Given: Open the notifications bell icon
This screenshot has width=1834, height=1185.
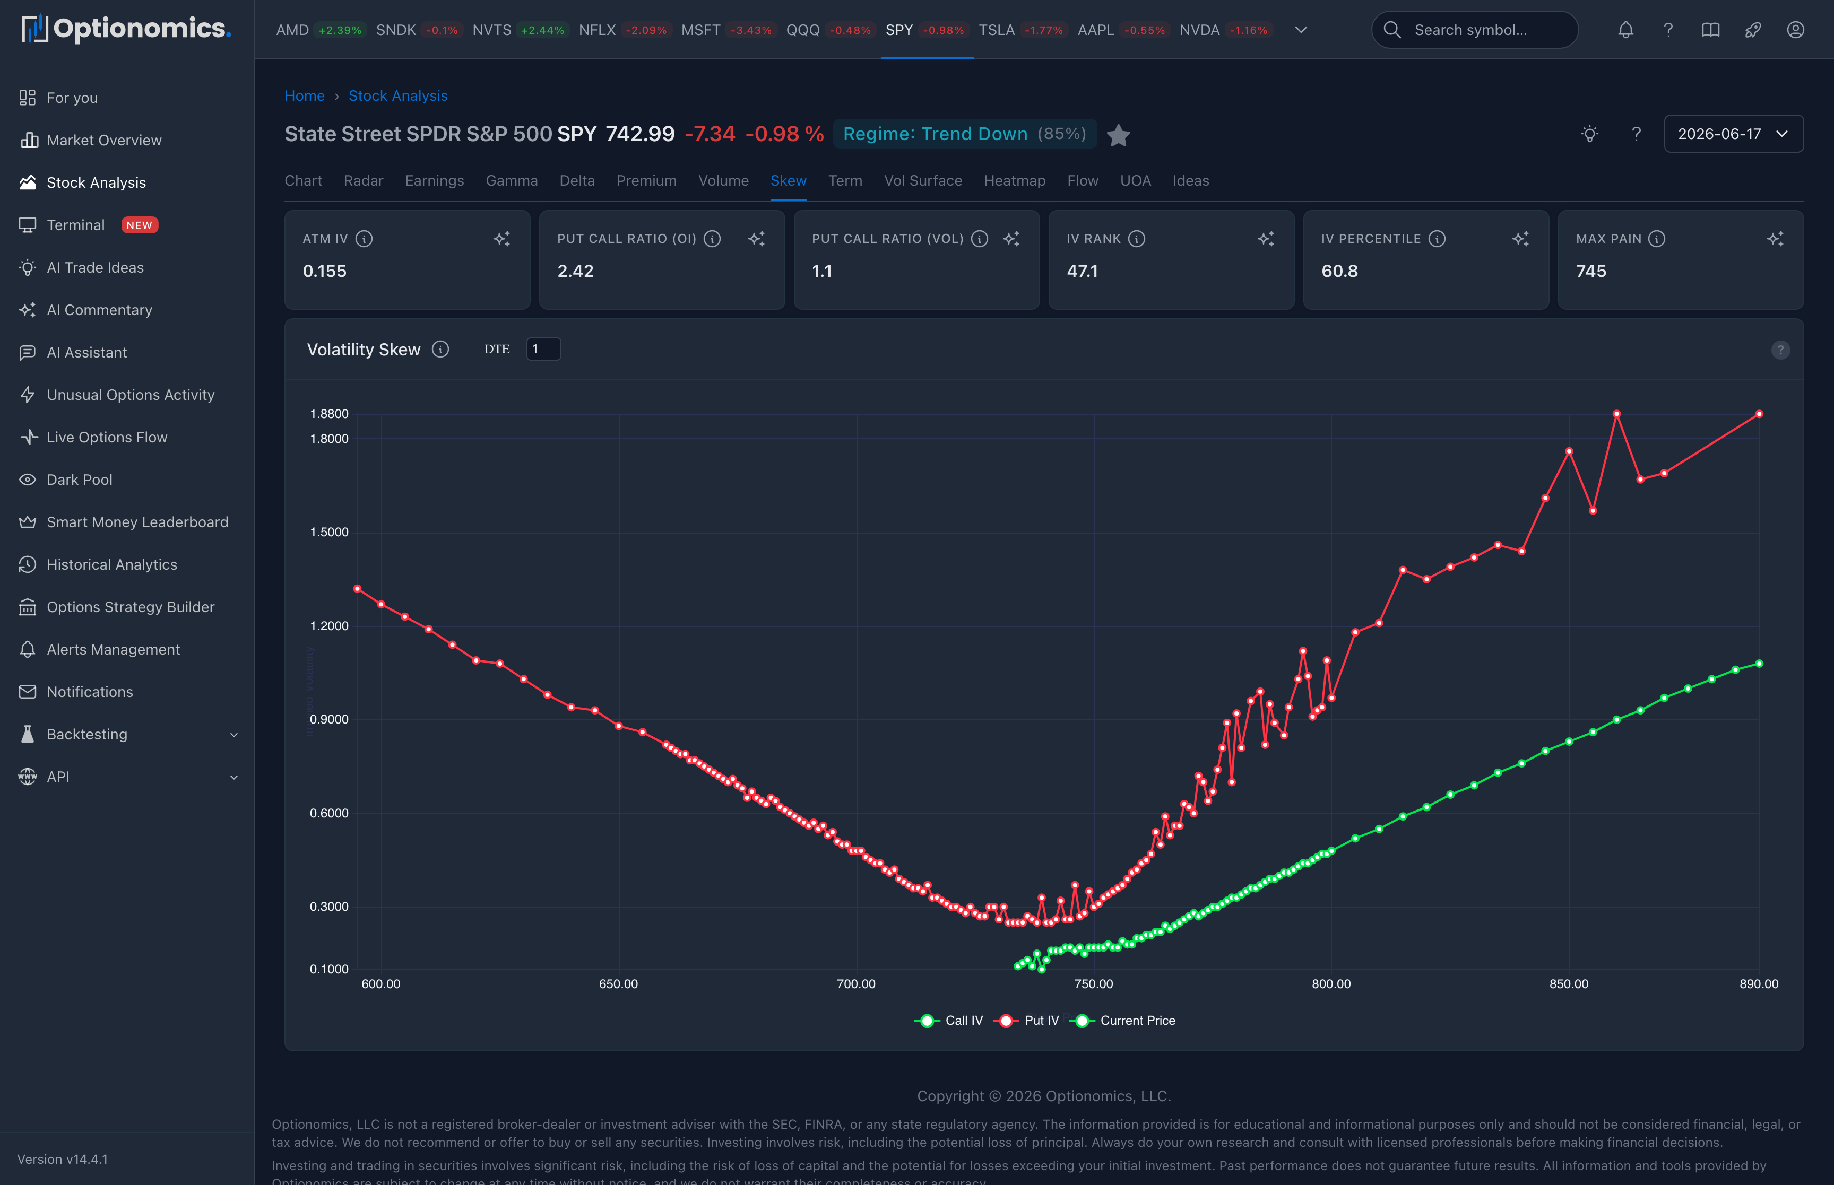Looking at the screenshot, I should tap(1625, 30).
